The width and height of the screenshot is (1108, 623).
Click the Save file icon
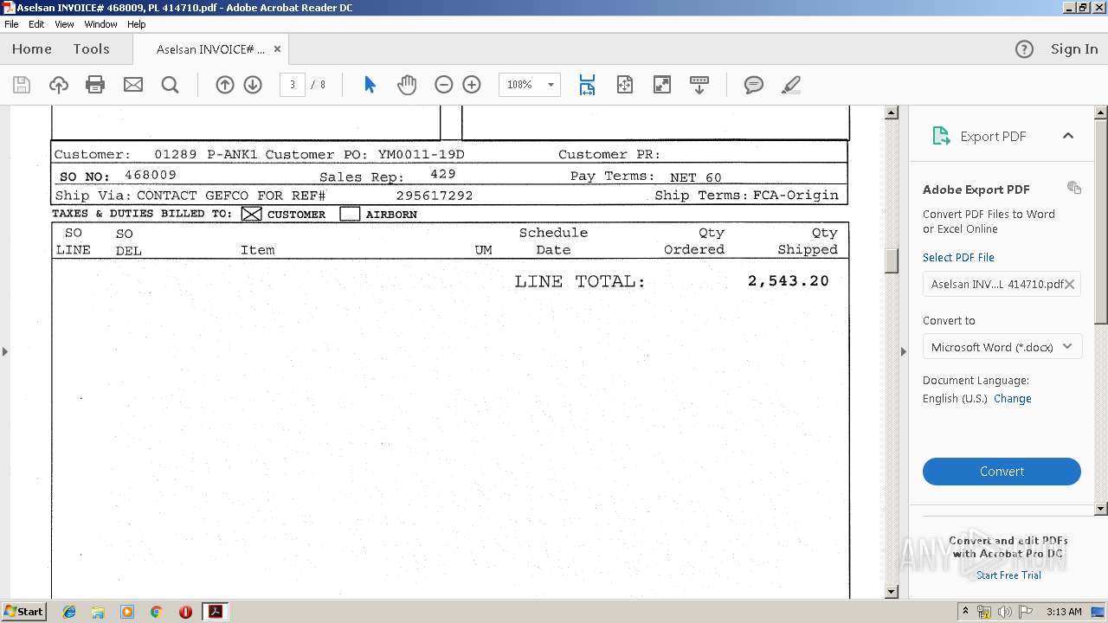click(x=22, y=85)
